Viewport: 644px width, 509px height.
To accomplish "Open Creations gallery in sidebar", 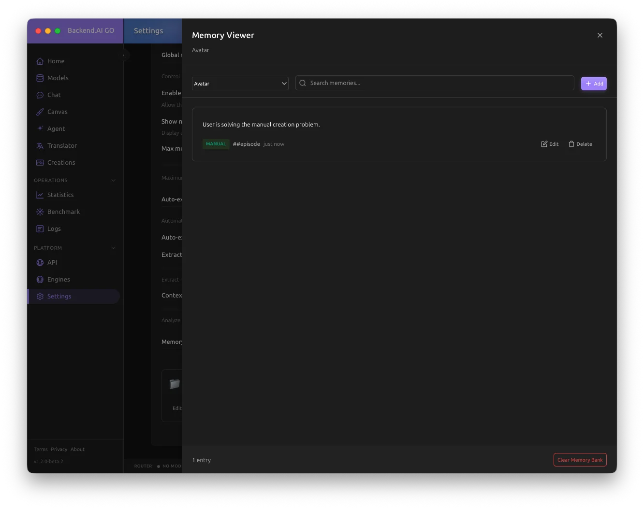I will (x=61, y=163).
